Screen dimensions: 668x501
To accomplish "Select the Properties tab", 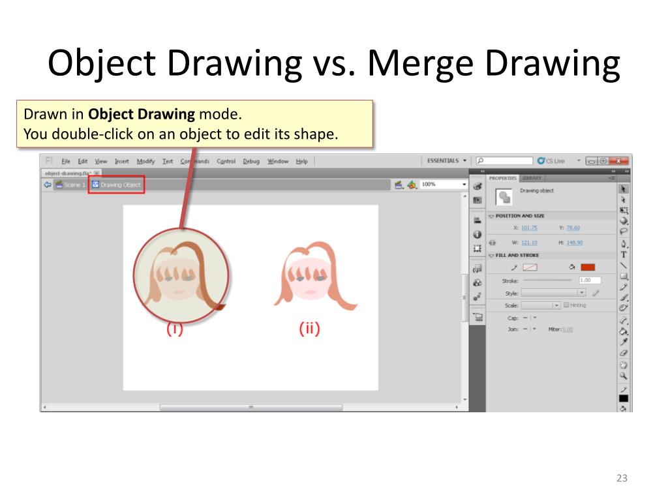I will tap(503, 177).
